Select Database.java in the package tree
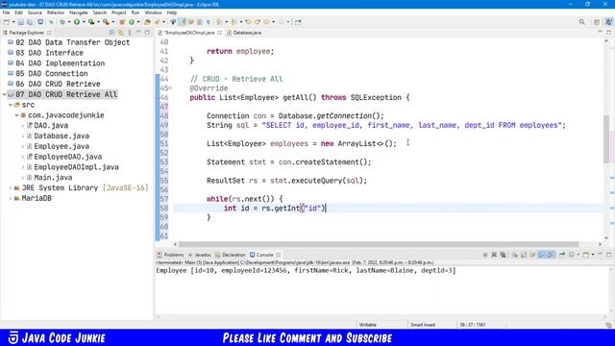The width and height of the screenshot is (615, 346). [61, 136]
